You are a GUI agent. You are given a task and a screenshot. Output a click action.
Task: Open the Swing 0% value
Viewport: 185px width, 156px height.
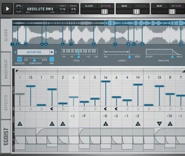[73, 9]
